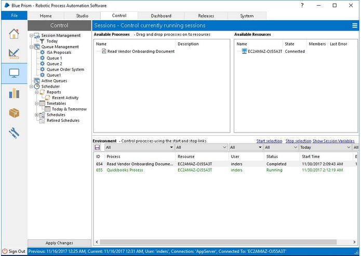361x256 pixels.
Task: Open the File menu
Action: (x=14, y=16)
